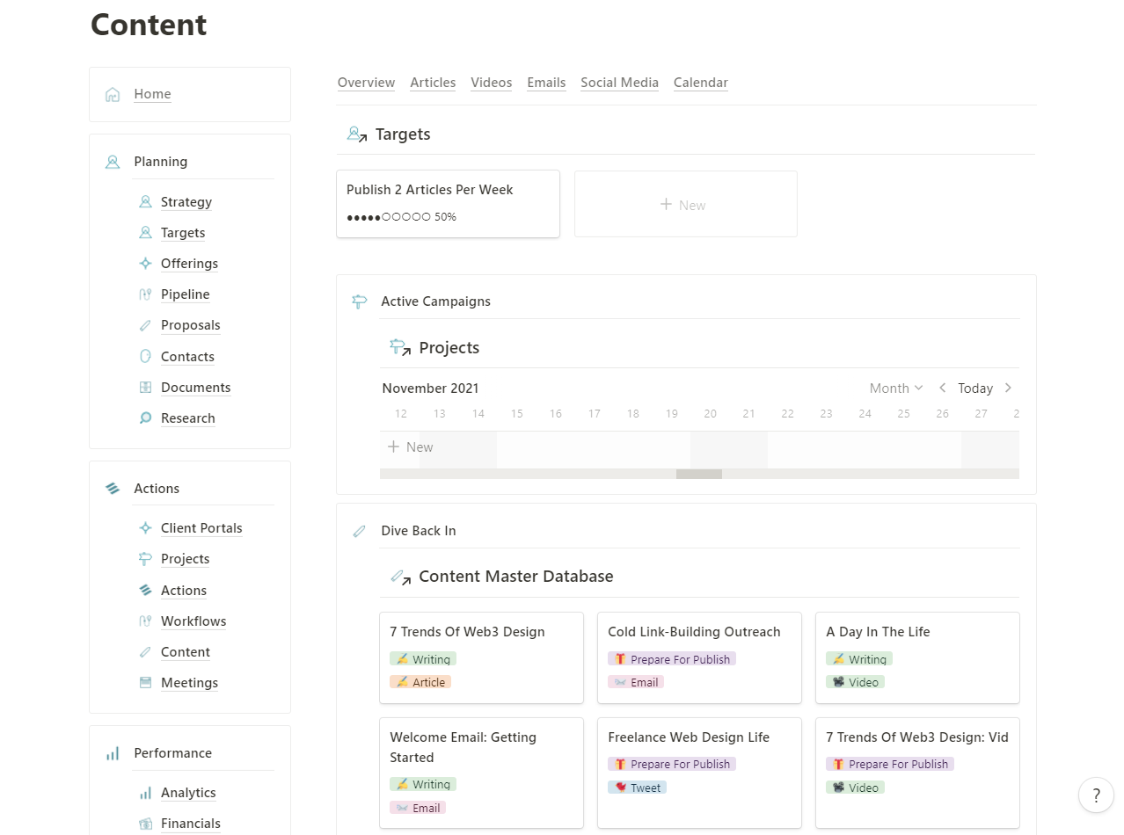Click the previous month chevron
Image resolution: width=1124 pixels, height=835 pixels.
click(x=941, y=388)
